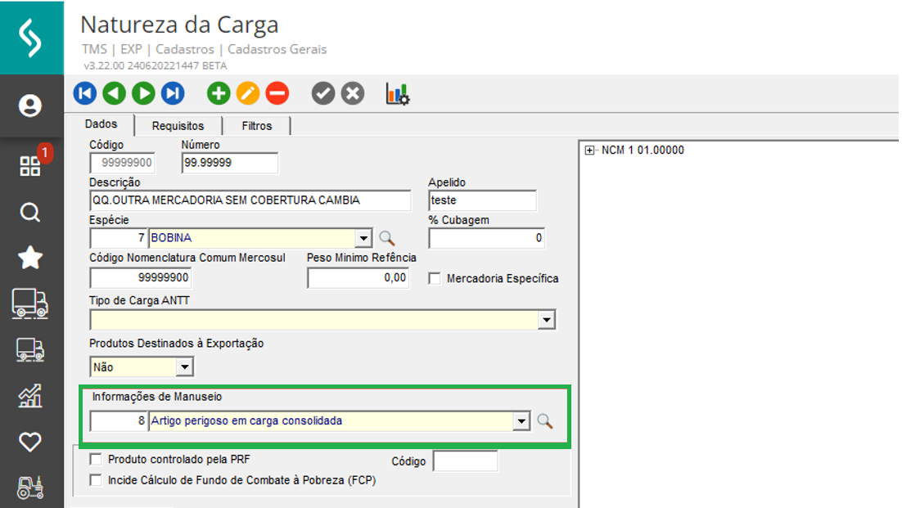Open the heart icon in sidebar

point(30,442)
